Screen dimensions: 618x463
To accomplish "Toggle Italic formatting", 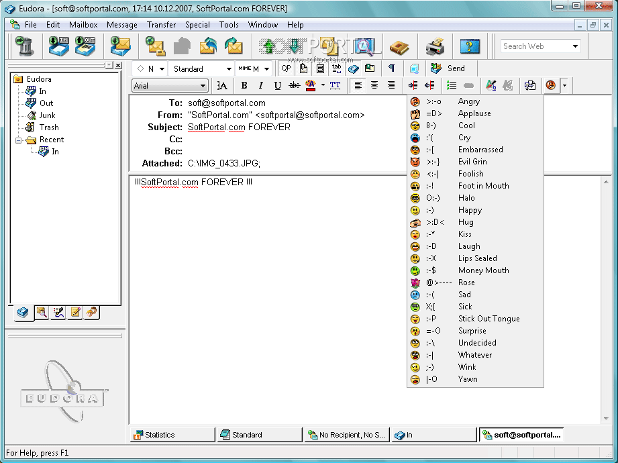I will pyautogui.click(x=260, y=85).
